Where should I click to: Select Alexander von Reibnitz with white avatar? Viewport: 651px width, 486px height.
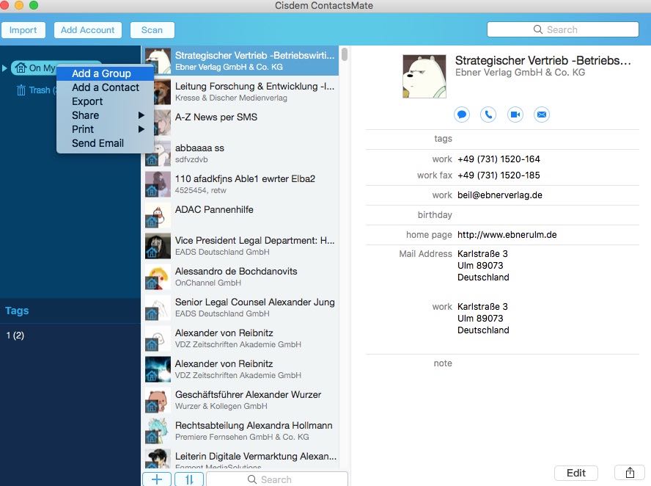pos(240,338)
